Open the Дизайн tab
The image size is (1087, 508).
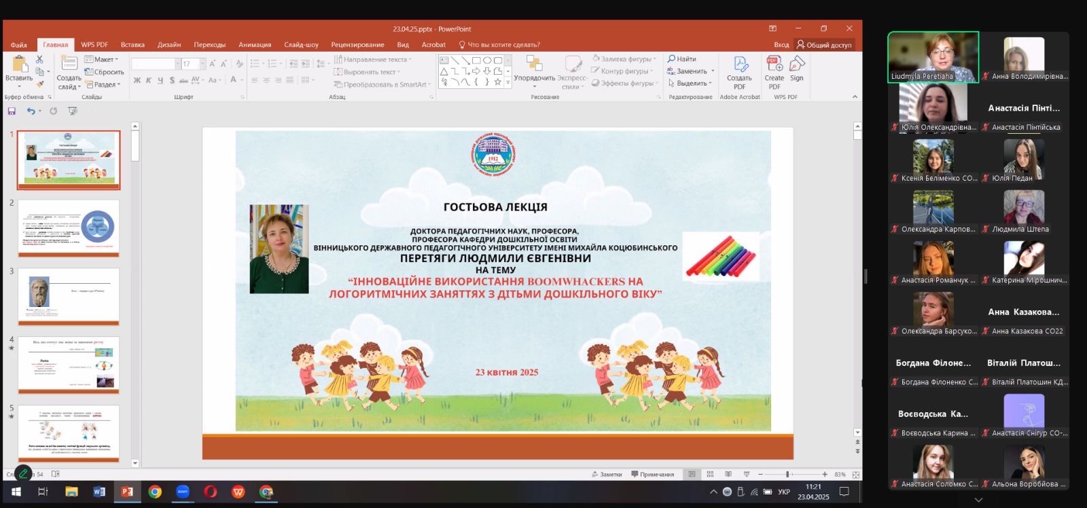click(169, 45)
